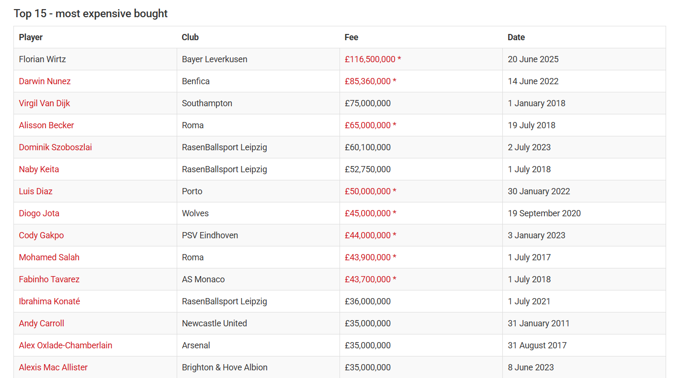Click the 19 September 2020 date cell

pos(584,213)
